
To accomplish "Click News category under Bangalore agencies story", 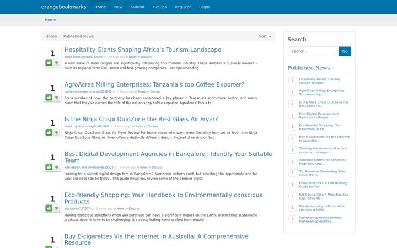I will pos(143,168).
